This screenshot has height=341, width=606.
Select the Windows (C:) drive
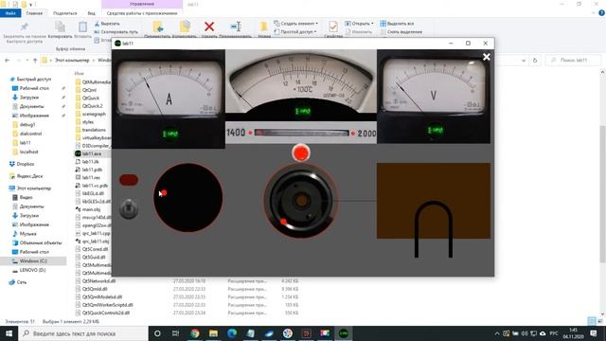point(33,261)
